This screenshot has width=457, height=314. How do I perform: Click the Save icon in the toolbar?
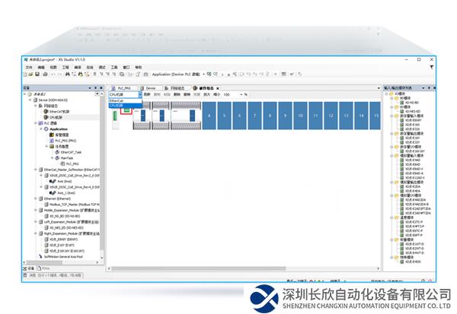point(37,75)
